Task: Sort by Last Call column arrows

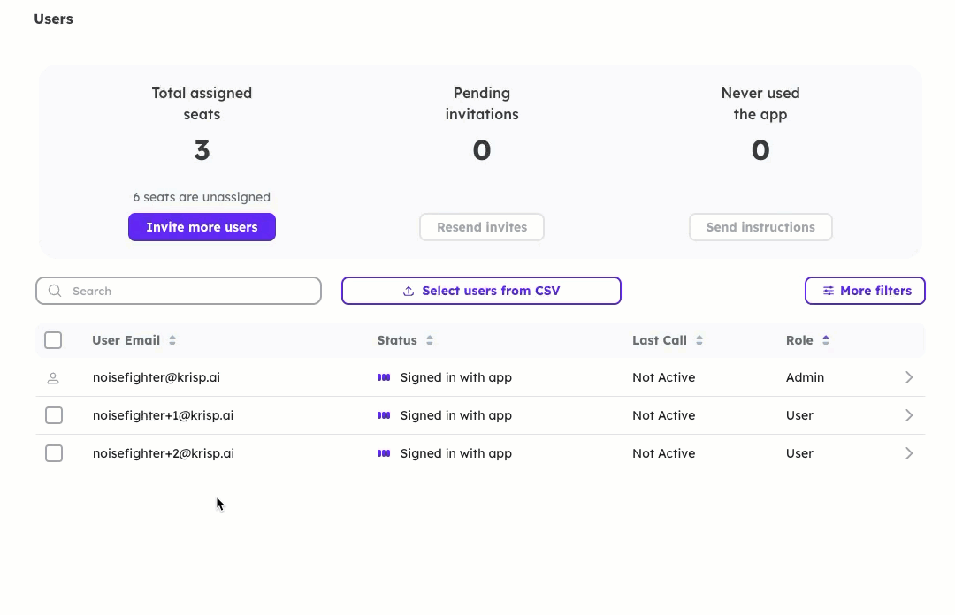Action: [699, 340]
